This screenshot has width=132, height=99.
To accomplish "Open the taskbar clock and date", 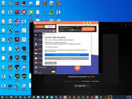I will click(129, 97).
